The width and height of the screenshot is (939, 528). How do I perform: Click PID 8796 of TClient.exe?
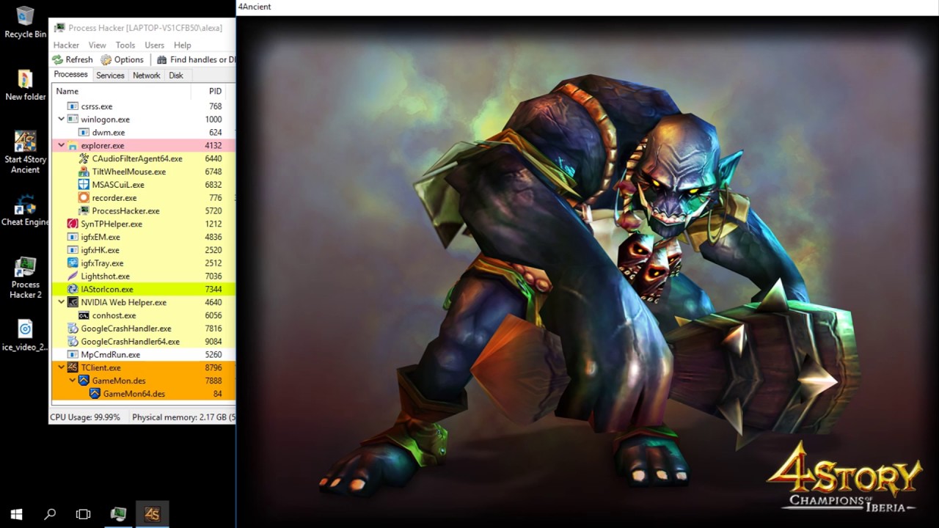[213, 367]
